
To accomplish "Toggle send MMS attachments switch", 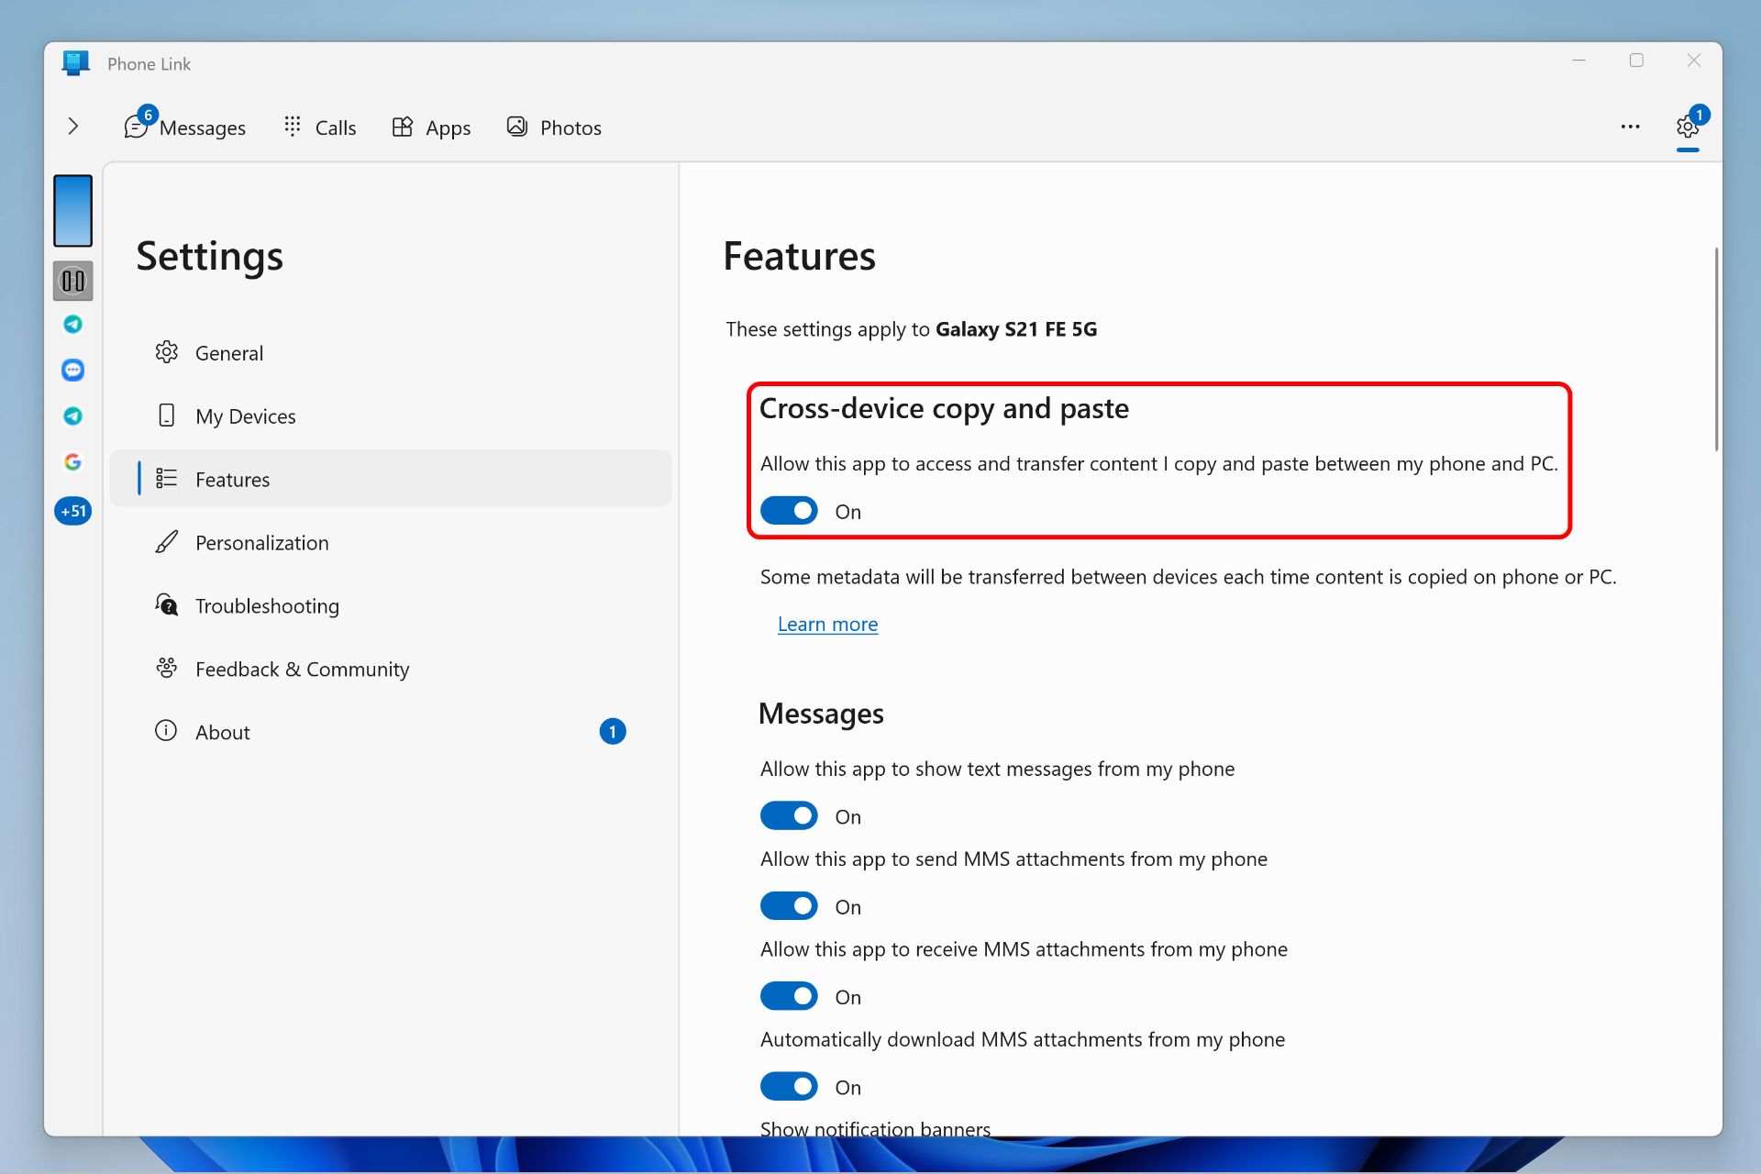I will tap(789, 906).
